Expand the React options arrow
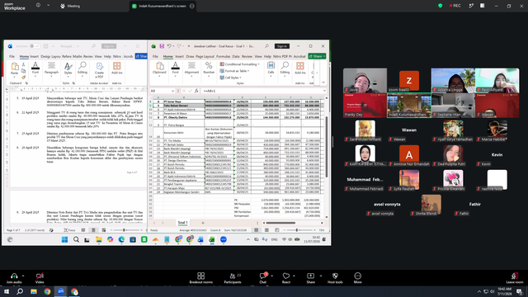The height and width of the screenshot is (297, 528). click(x=294, y=276)
